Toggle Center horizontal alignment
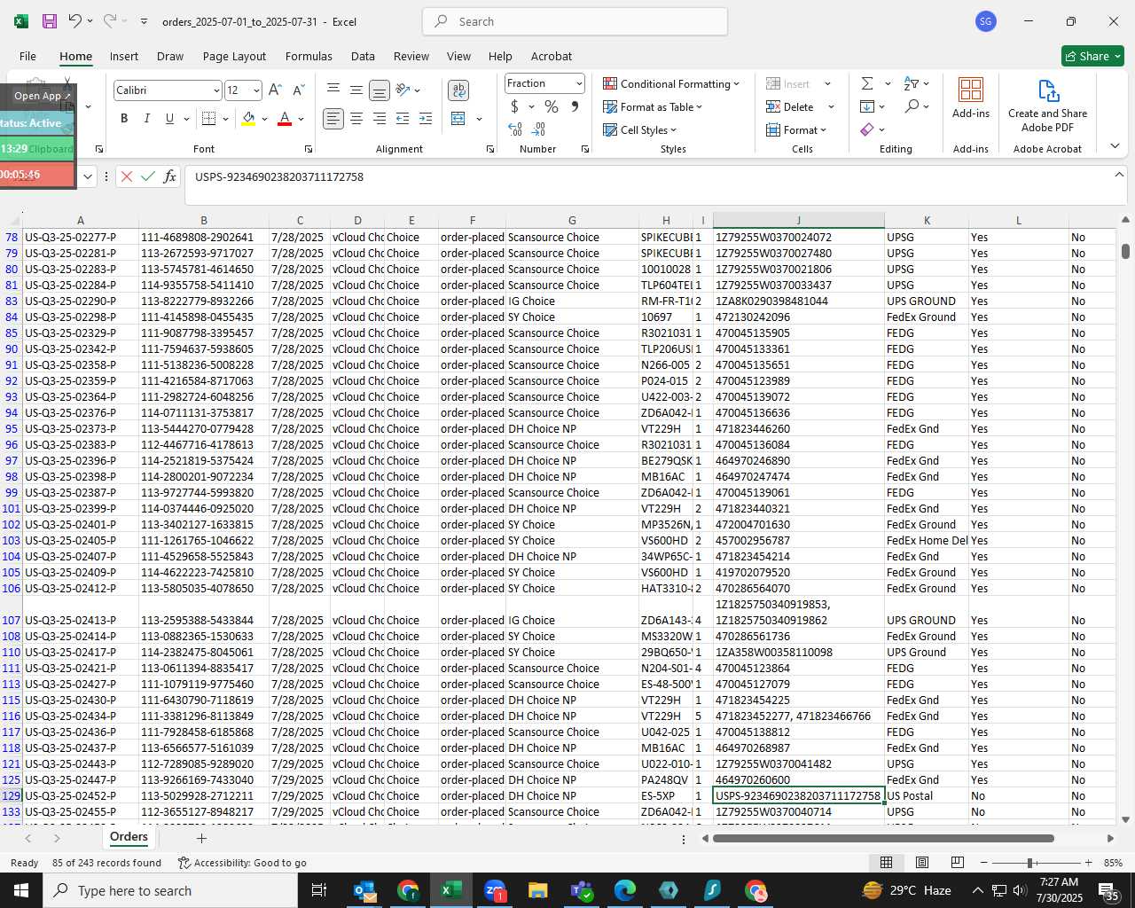This screenshot has width=1135, height=908. (x=356, y=119)
